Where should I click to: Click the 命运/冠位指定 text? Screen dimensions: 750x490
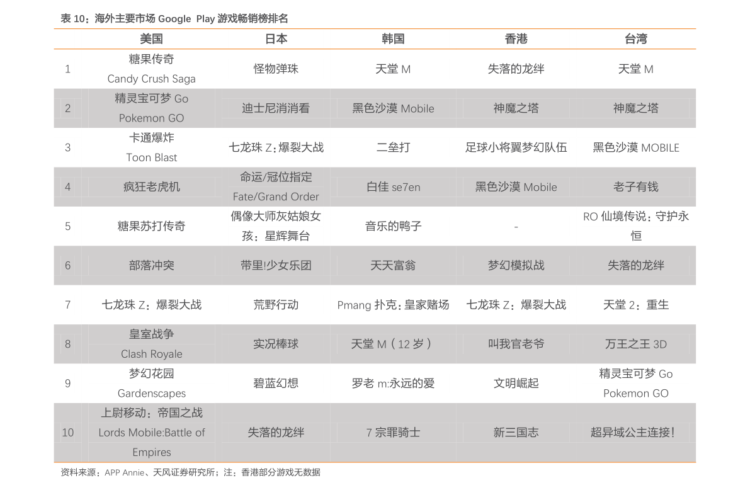pyautogui.click(x=276, y=177)
